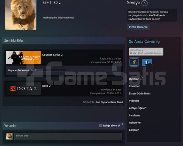
Task: Open the Seviye level 5 badge
Action: click(144, 3)
